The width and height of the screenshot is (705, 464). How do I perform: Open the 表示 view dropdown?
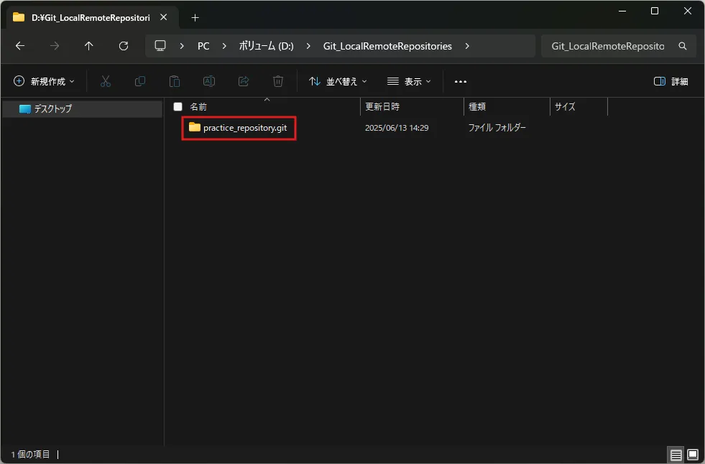pyautogui.click(x=409, y=81)
